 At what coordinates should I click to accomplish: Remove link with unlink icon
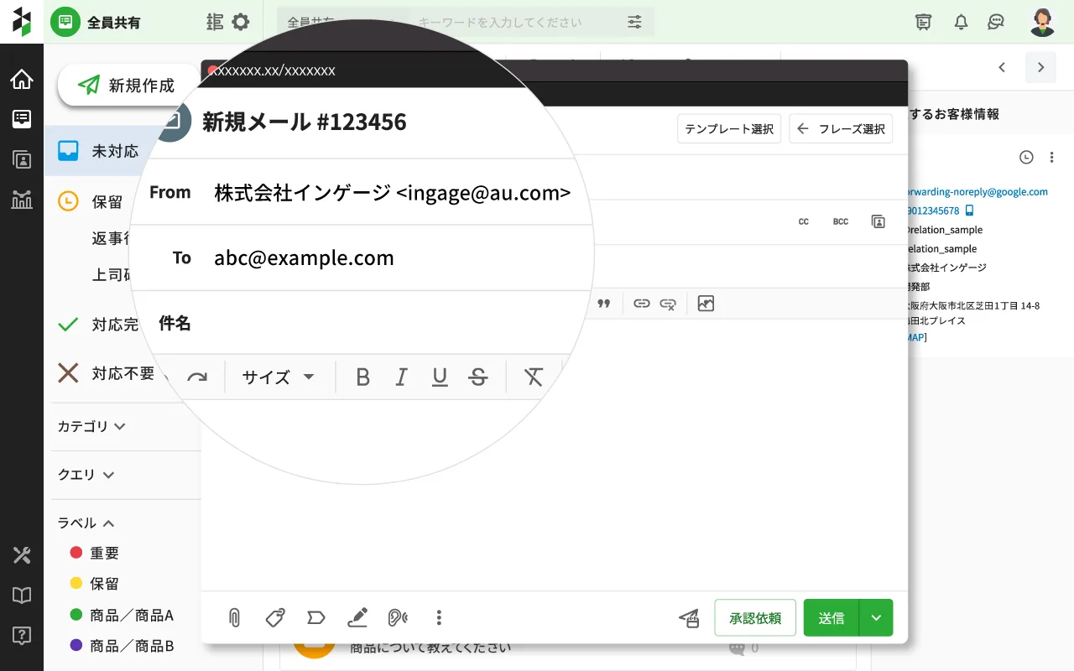(668, 304)
